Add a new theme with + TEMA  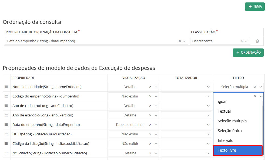coord(255,6)
